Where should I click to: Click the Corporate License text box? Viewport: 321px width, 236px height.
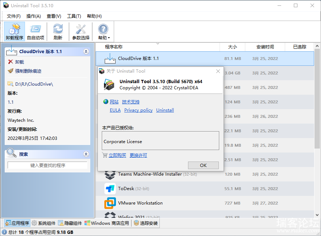[x=160, y=141]
